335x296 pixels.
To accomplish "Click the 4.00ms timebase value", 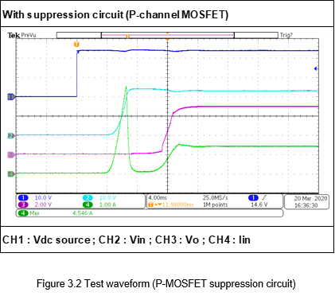I will (158, 198).
